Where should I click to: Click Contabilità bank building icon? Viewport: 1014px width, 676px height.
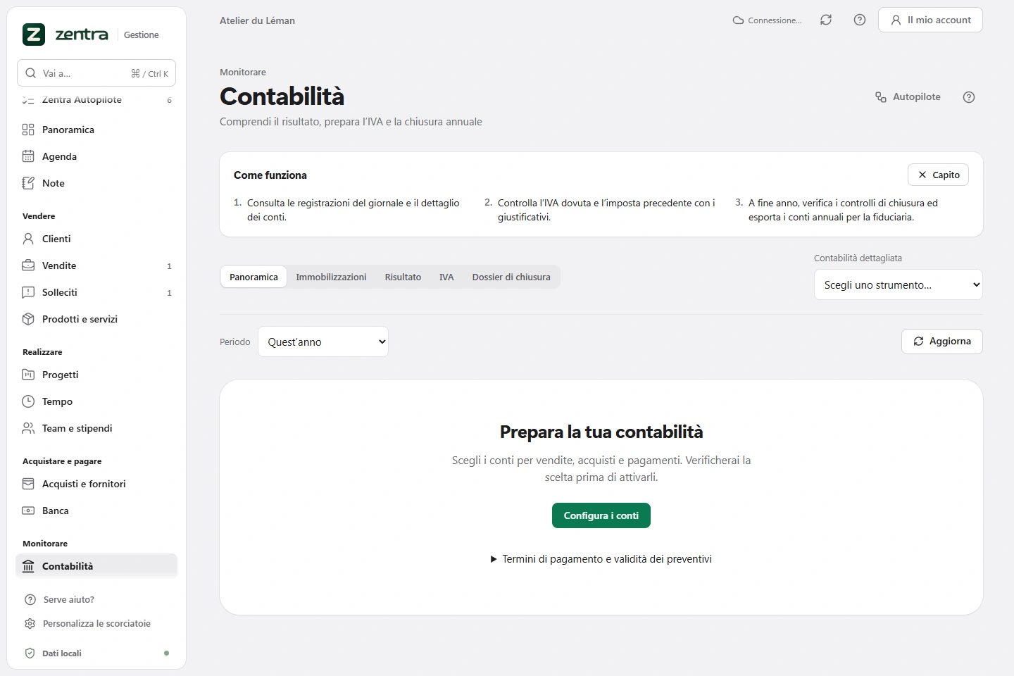[x=28, y=566]
